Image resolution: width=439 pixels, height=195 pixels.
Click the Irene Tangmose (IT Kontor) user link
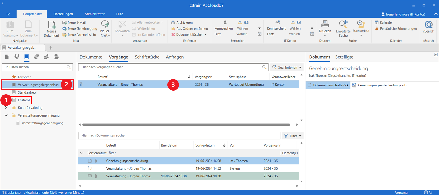pos(406,14)
